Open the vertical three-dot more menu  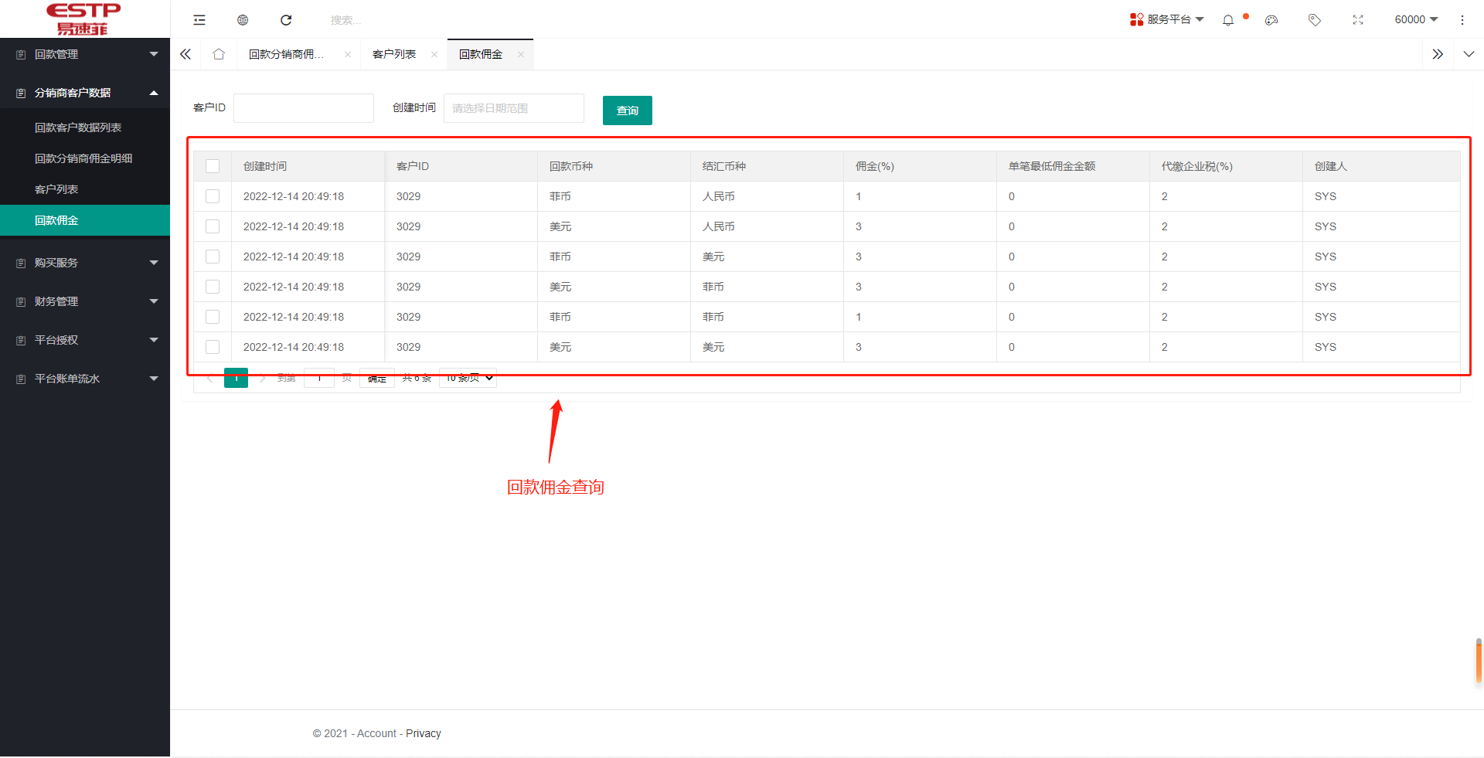[x=1462, y=20]
